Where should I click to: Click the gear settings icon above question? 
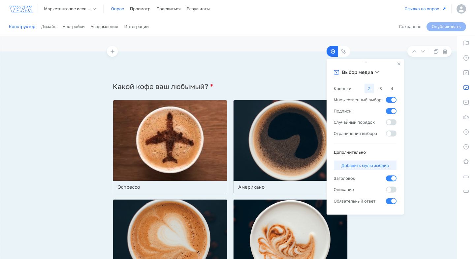pos(332,51)
